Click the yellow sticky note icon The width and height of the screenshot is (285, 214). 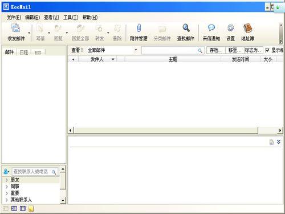(x=31, y=209)
